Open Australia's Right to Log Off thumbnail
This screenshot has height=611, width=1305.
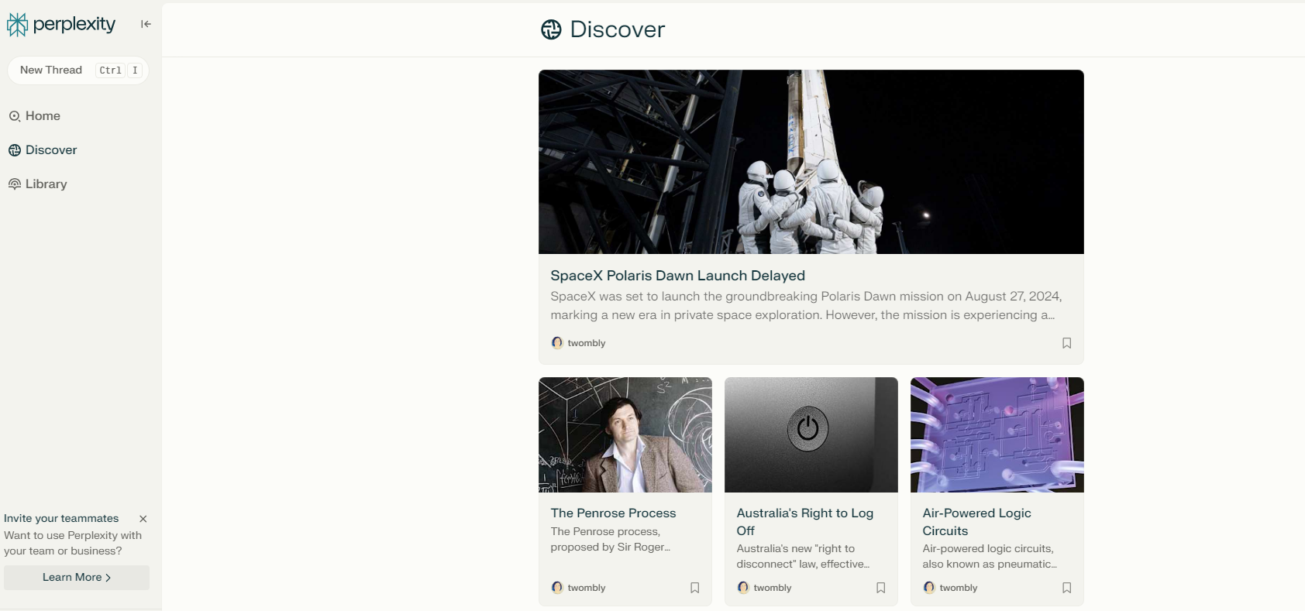pyautogui.click(x=811, y=435)
